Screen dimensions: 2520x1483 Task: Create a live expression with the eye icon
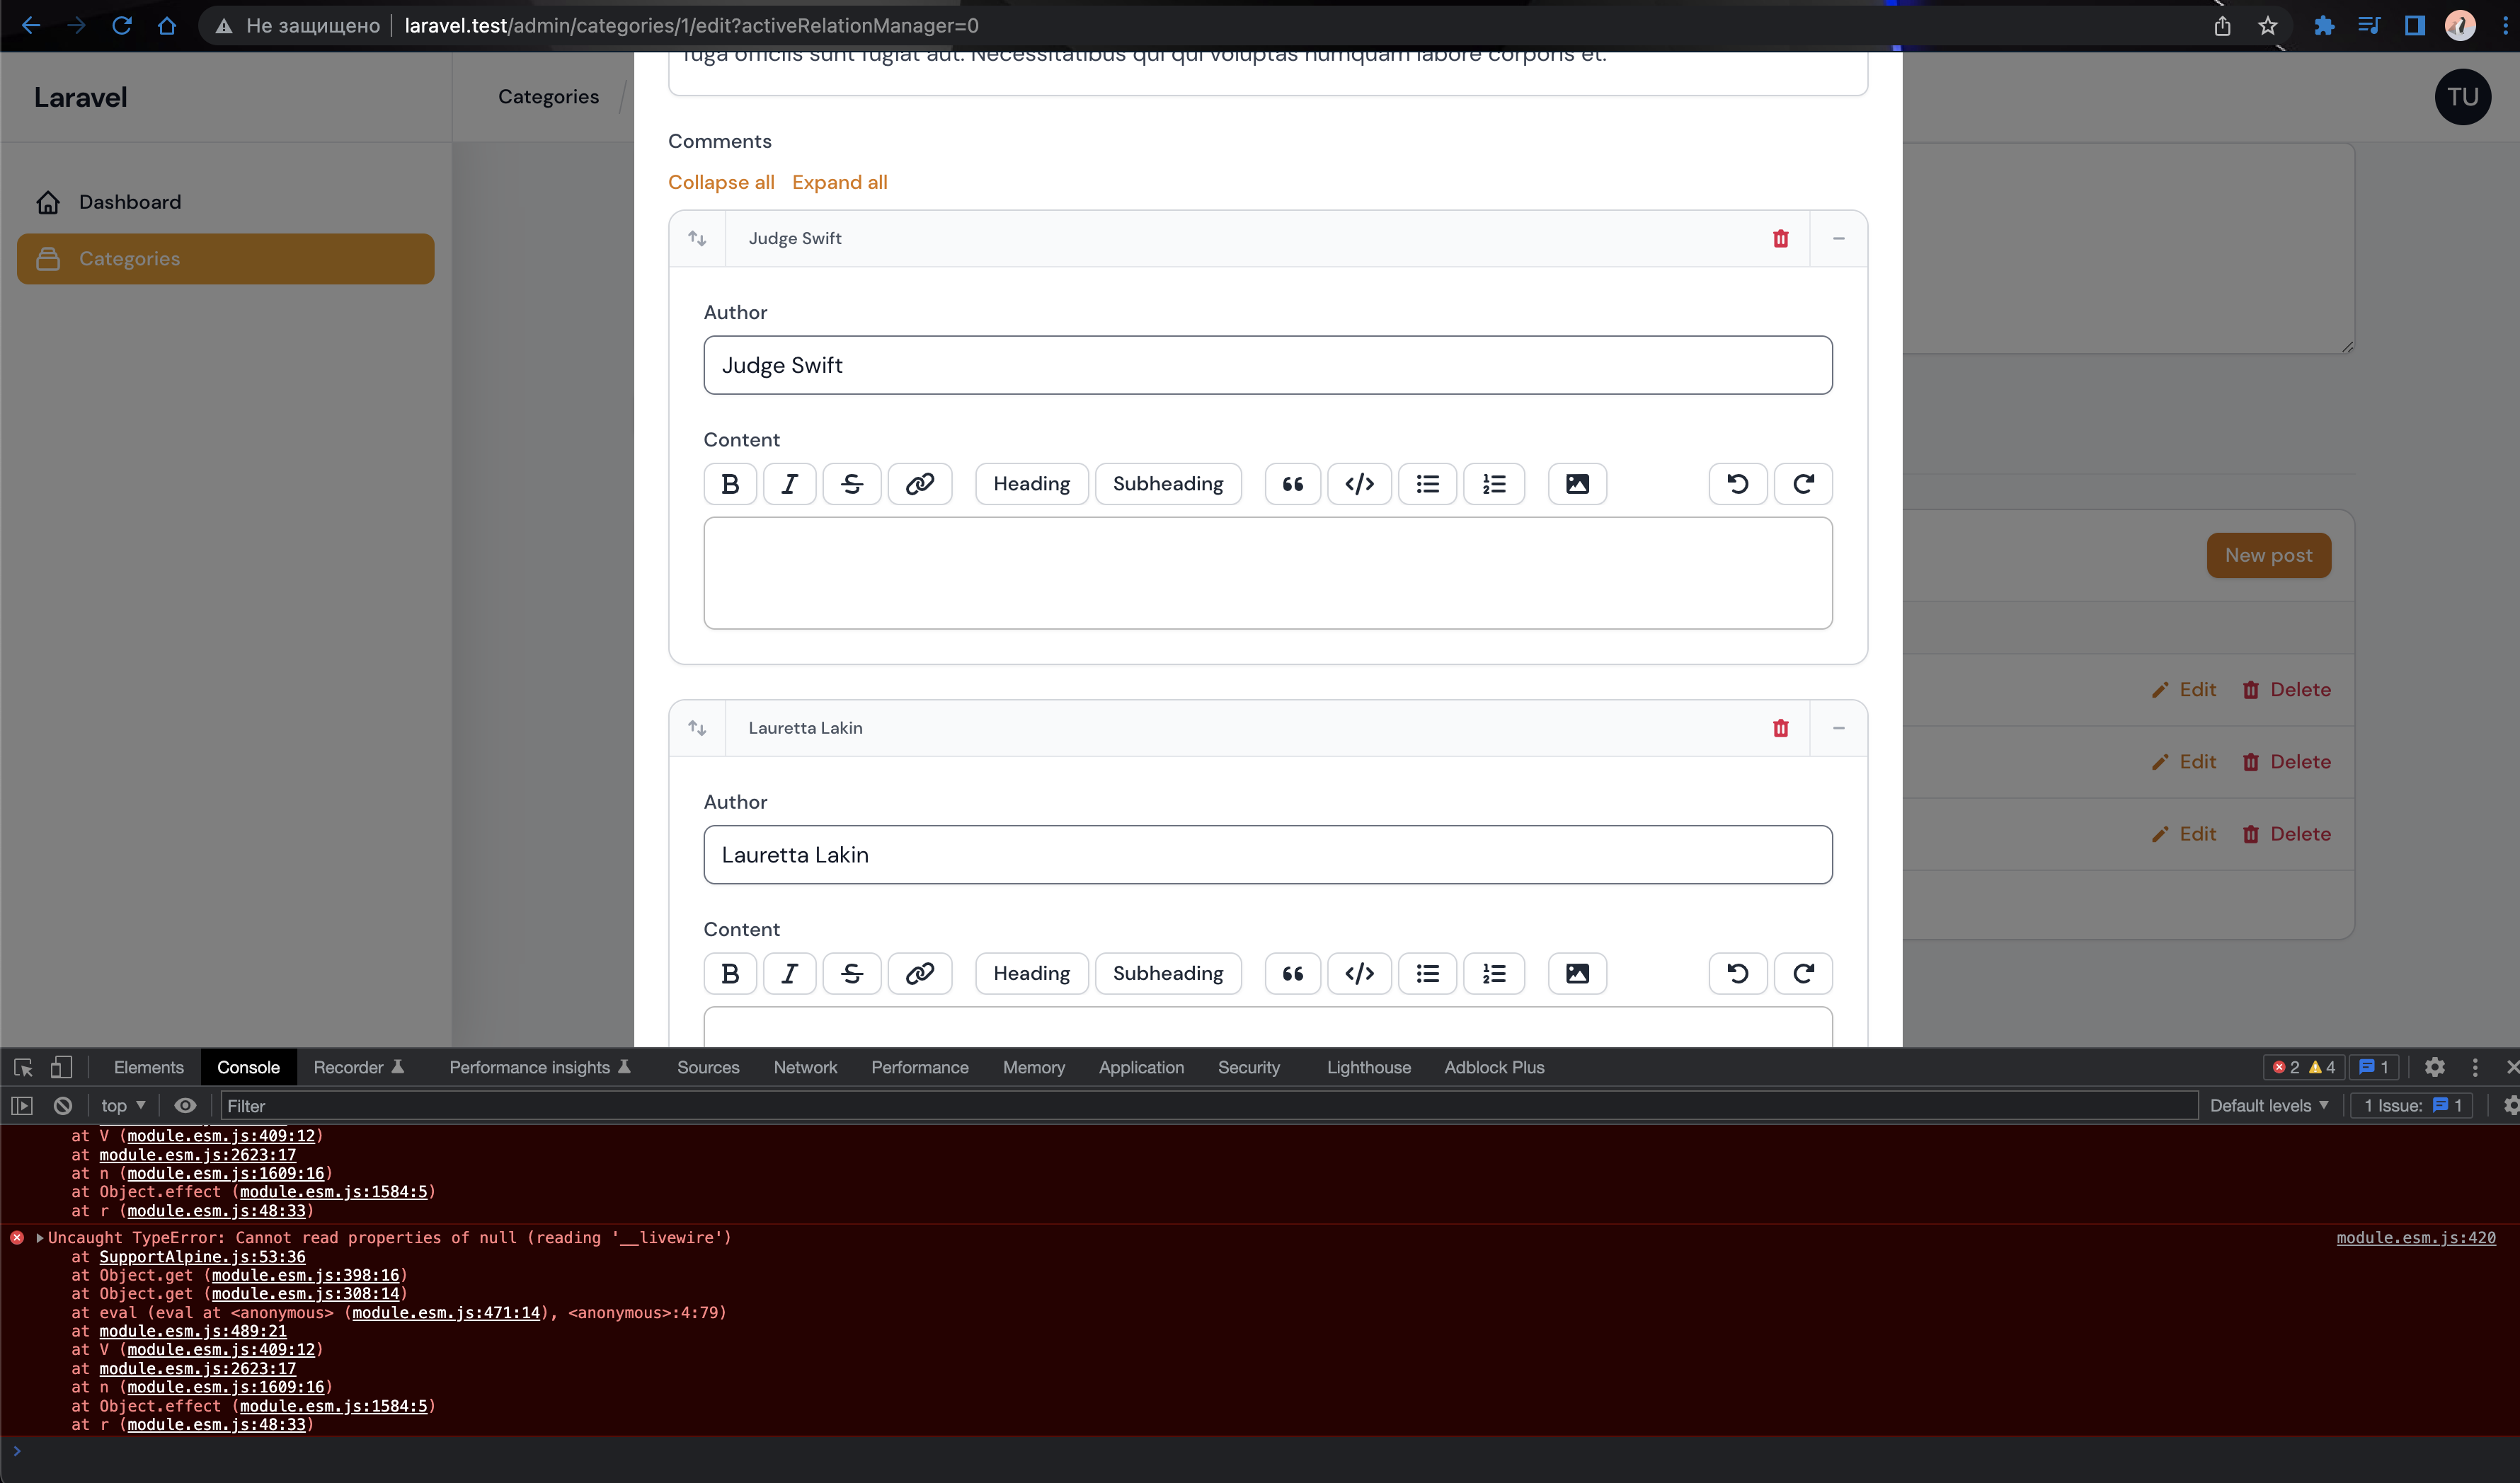pos(185,1105)
